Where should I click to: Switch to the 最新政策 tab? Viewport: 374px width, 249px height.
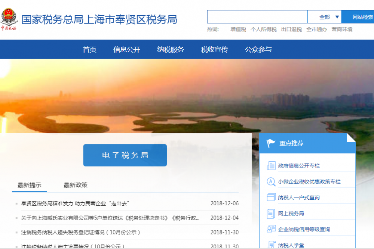75,185
